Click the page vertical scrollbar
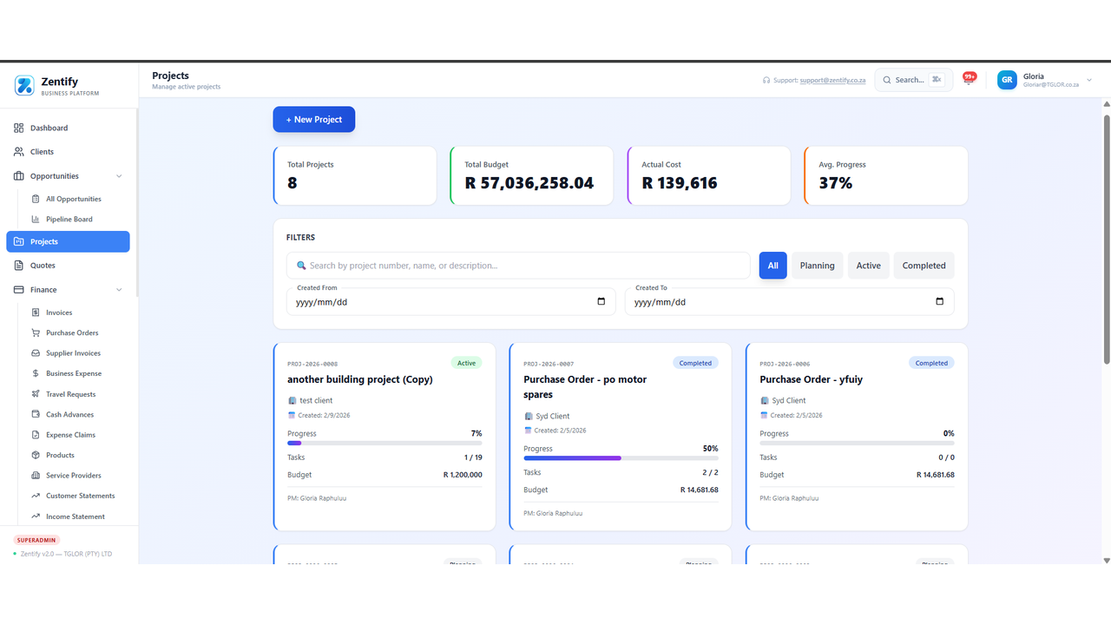 point(1106,239)
